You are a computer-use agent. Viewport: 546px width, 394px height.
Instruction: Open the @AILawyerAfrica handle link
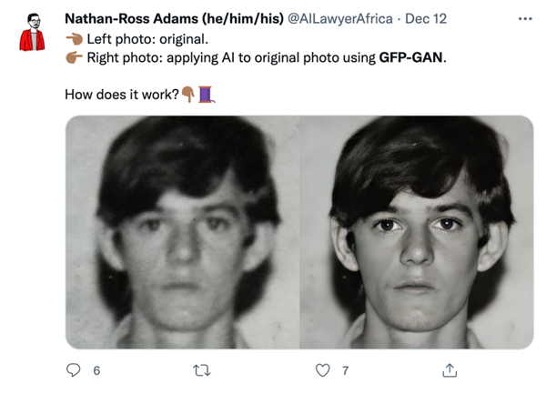(339, 19)
